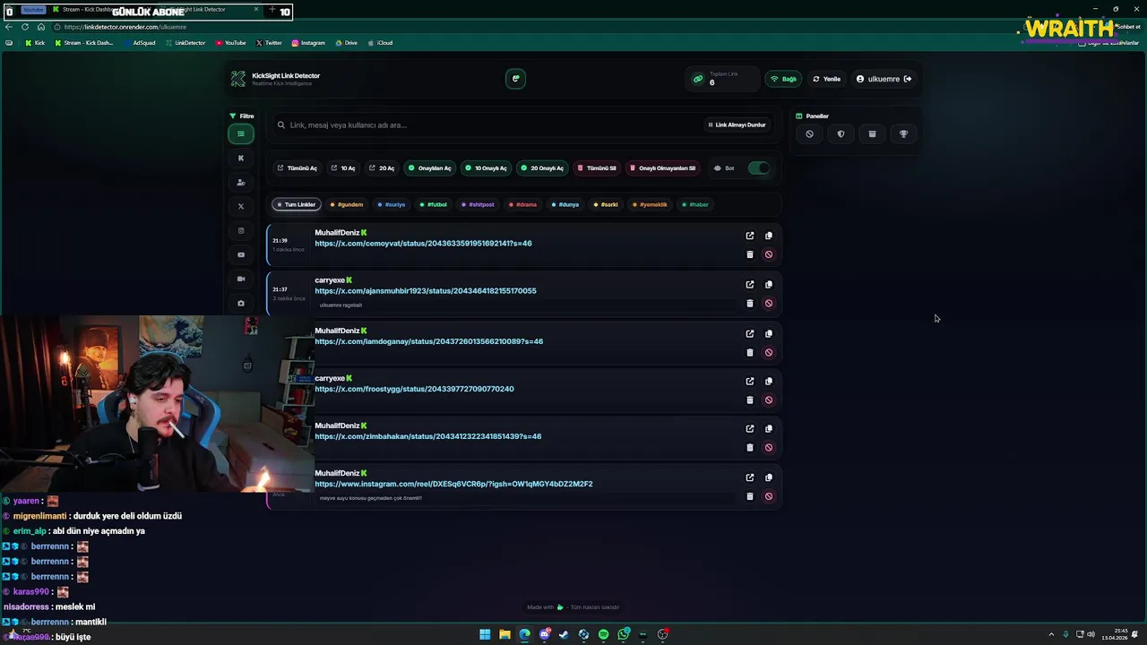Click the 10 Aç button
1147x645 pixels.
[343, 168]
